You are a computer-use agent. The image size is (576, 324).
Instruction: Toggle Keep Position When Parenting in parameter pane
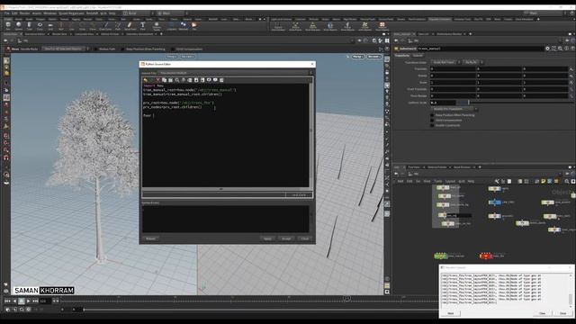[432, 115]
